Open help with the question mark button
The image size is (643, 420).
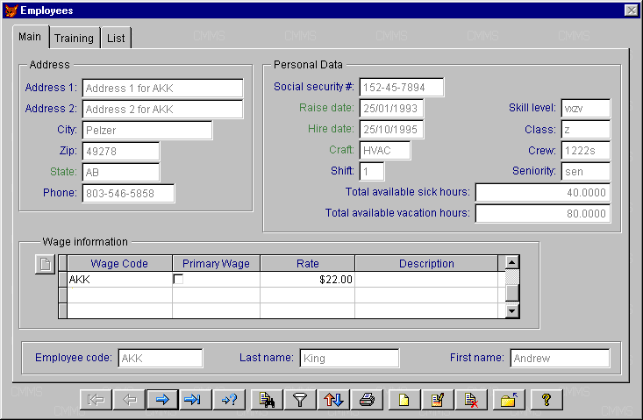546,400
